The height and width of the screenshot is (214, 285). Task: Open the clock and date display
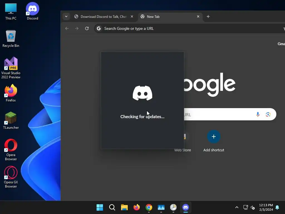(266, 207)
